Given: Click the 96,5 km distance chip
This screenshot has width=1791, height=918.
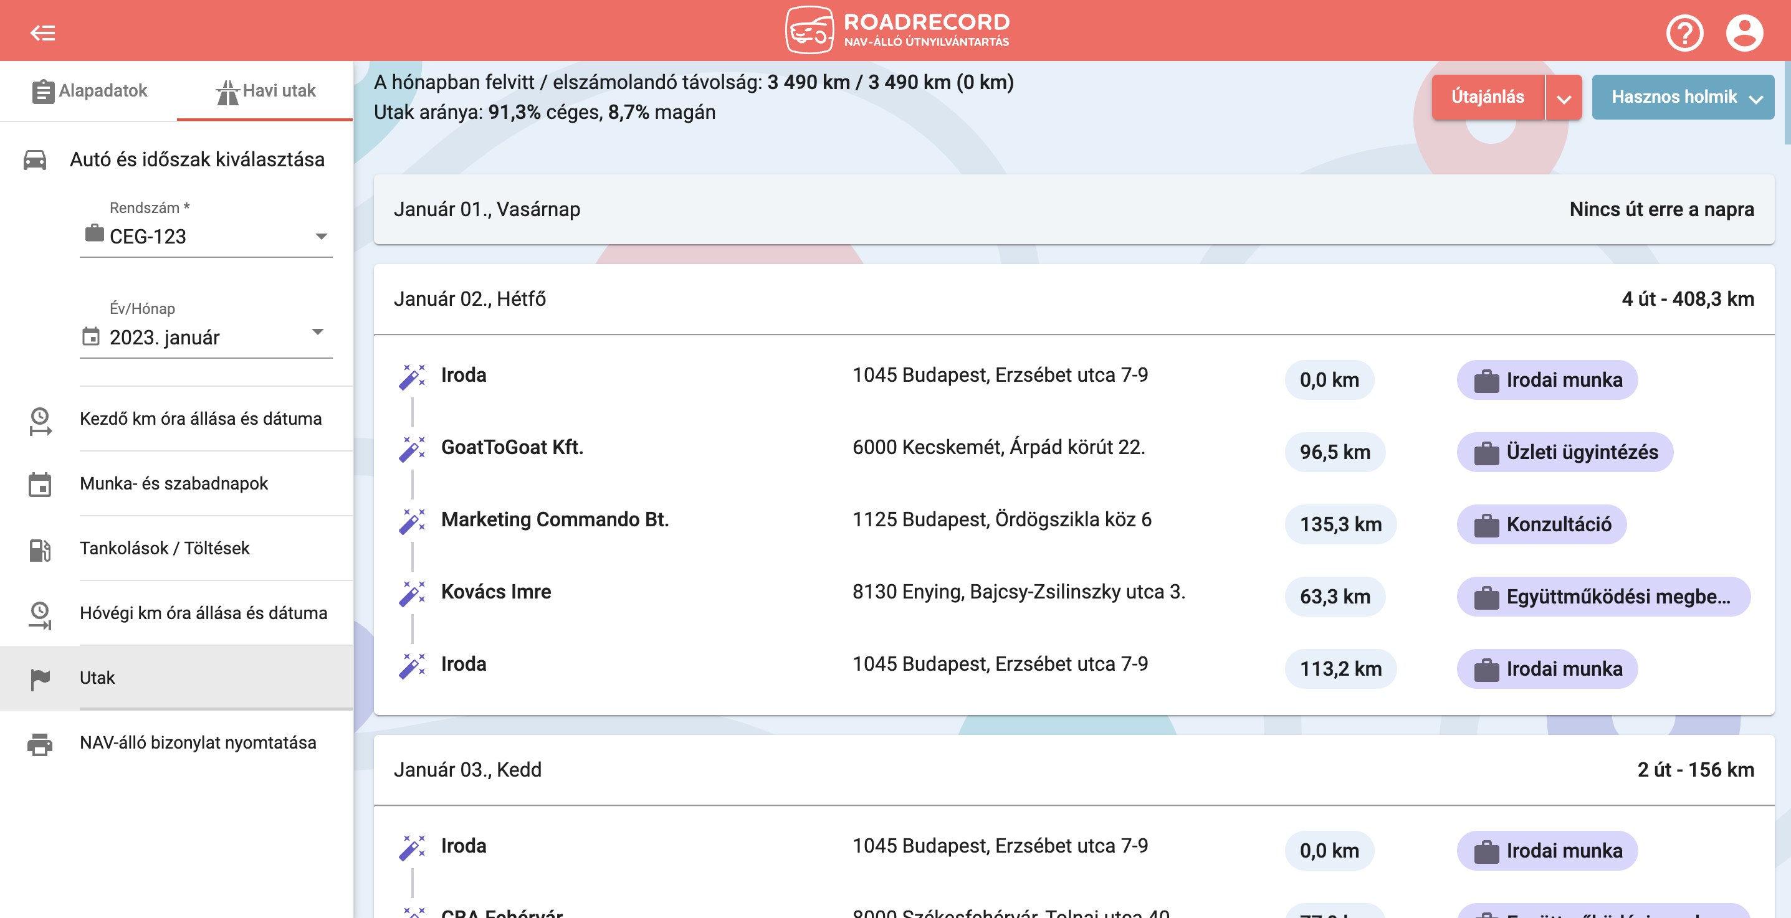Looking at the screenshot, I should [x=1334, y=452].
